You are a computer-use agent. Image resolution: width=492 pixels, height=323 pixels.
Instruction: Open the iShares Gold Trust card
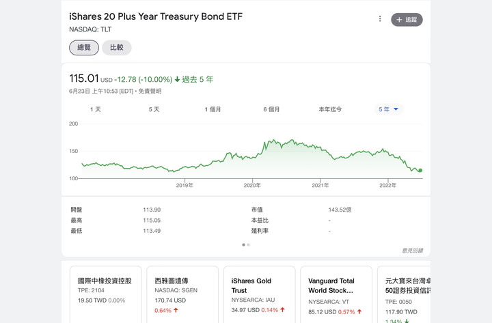point(260,294)
